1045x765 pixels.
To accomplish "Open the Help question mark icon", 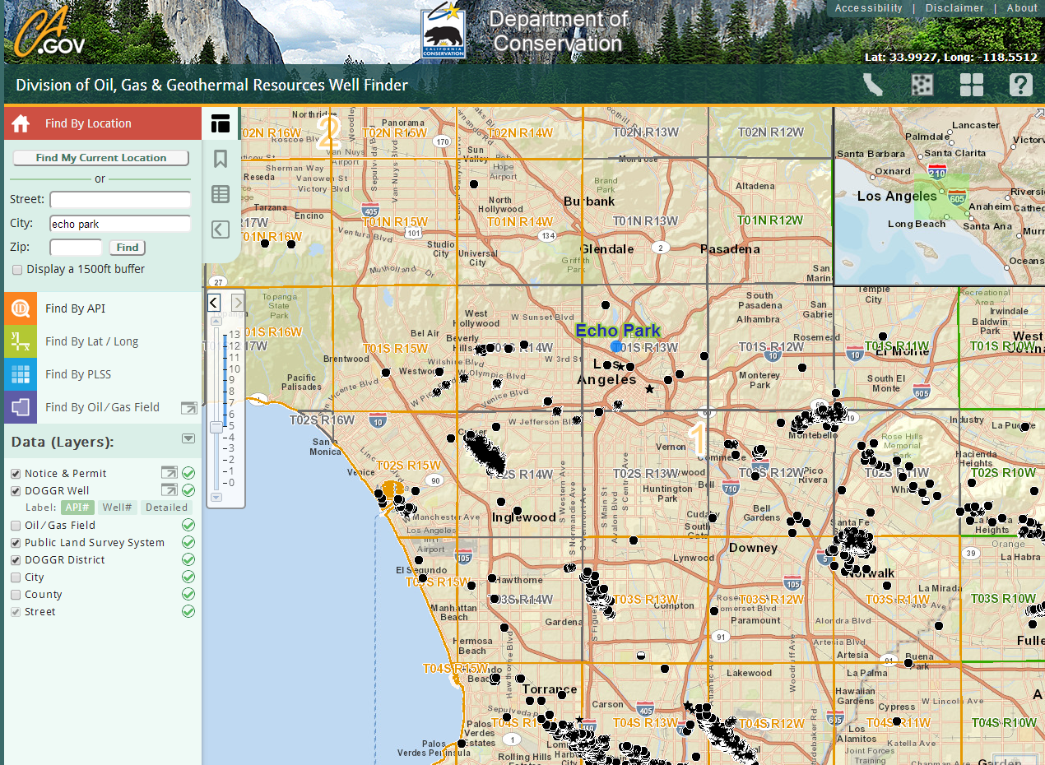I will 1020,84.
